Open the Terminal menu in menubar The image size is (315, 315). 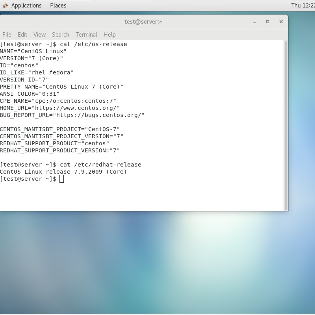point(86,35)
